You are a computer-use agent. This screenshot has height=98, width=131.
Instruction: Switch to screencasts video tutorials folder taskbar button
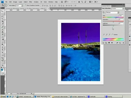[x=61, y=97]
